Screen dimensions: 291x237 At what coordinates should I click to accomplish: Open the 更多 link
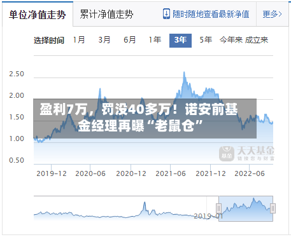(x=272, y=14)
